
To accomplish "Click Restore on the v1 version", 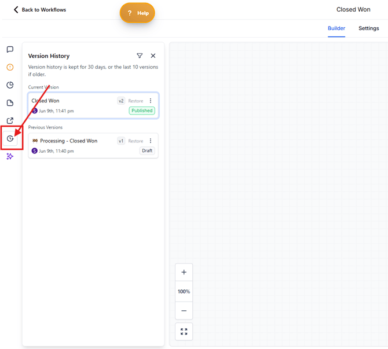I will pyautogui.click(x=136, y=141).
